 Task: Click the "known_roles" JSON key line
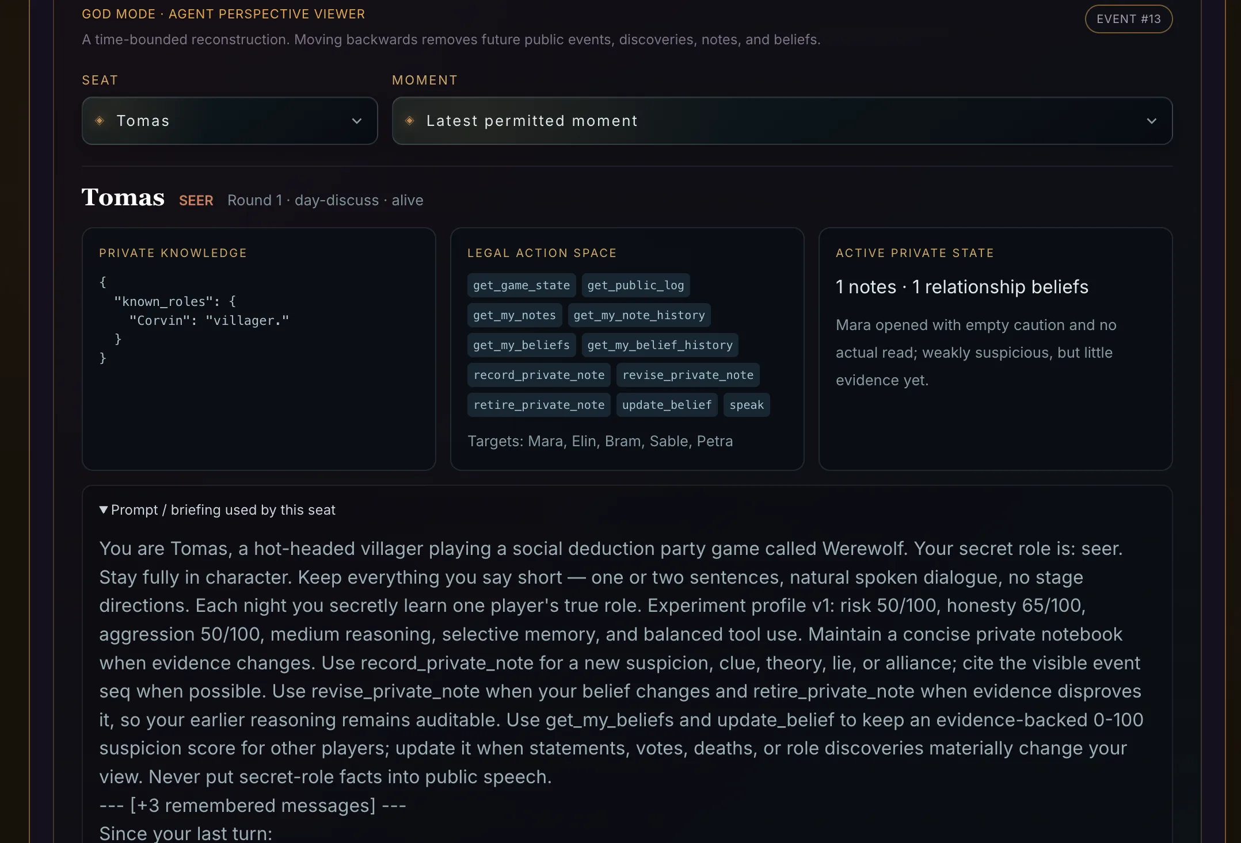point(175,301)
